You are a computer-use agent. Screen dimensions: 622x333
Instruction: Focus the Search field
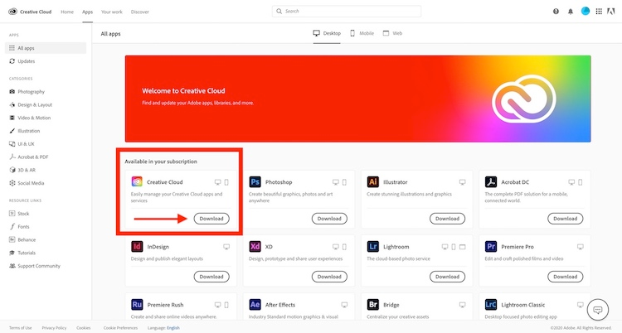point(347,11)
